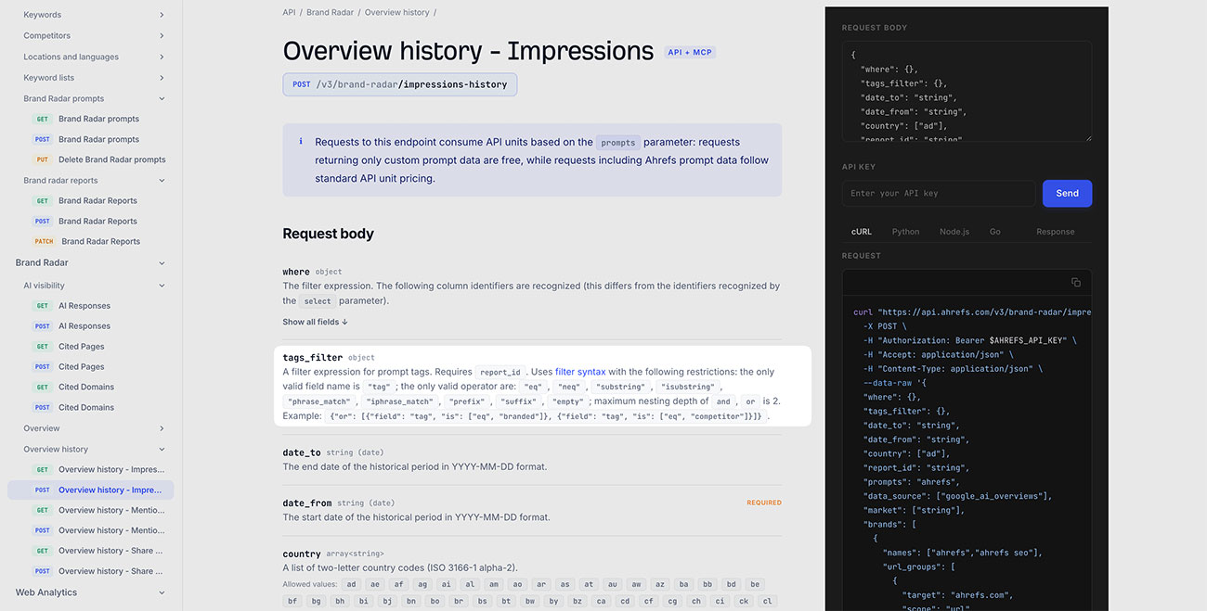Screen dimensions: 1207x611
Task: Select POST Overview history Impressions entry
Action: click(90, 490)
